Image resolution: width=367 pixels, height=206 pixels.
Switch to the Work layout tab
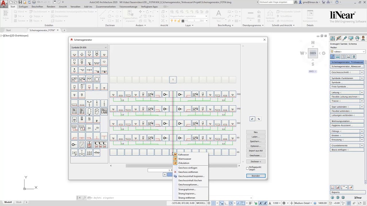click(x=19, y=202)
